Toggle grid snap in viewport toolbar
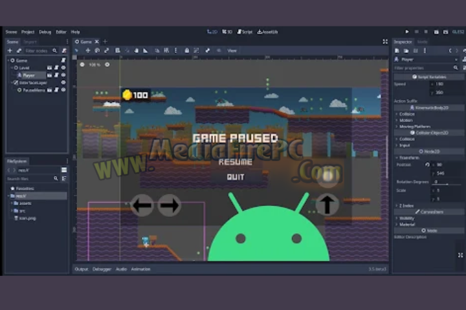This screenshot has width=466, height=310. pyautogui.click(x=166, y=50)
